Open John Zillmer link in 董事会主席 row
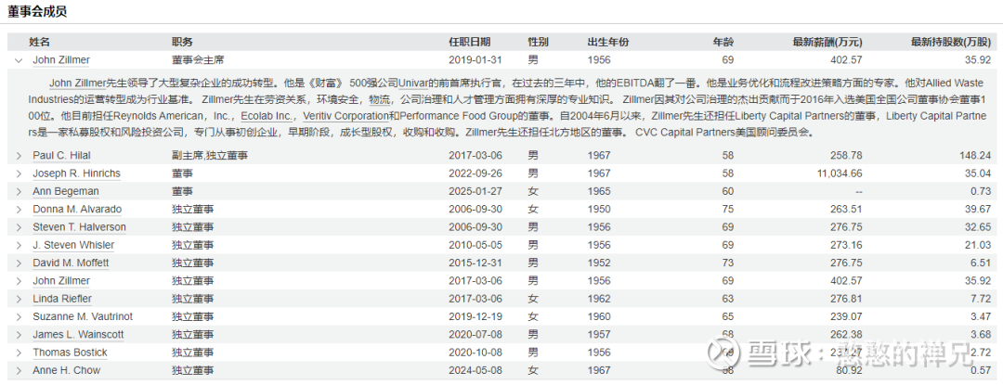The width and height of the screenshot is (1003, 385). click(x=61, y=60)
